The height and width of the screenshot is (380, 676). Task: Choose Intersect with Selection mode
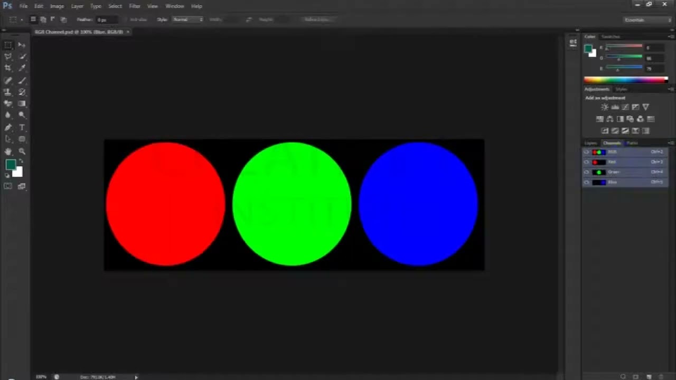(x=63, y=20)
